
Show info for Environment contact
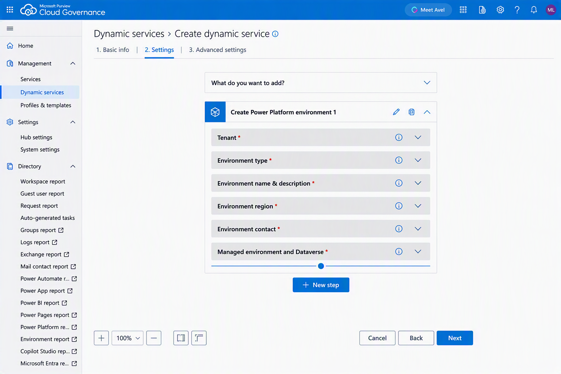pos(399,229)
